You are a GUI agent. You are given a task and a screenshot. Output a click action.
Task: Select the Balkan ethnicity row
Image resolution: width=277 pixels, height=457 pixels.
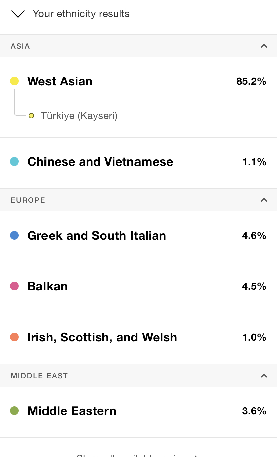pos(48,286)
